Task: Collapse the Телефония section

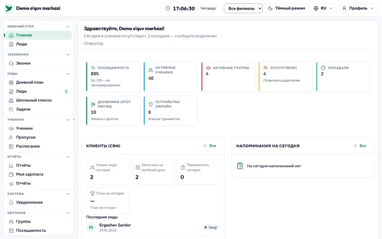Action: (68, 54)
